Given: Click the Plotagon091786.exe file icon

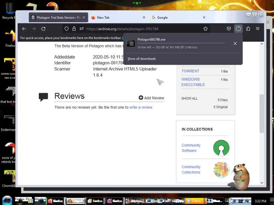Looking at the screenshot, I should click(131, 44).
